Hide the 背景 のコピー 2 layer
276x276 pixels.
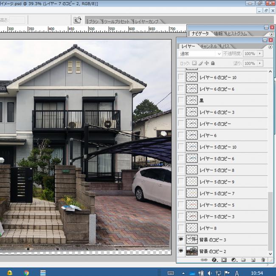coord(181,251)
